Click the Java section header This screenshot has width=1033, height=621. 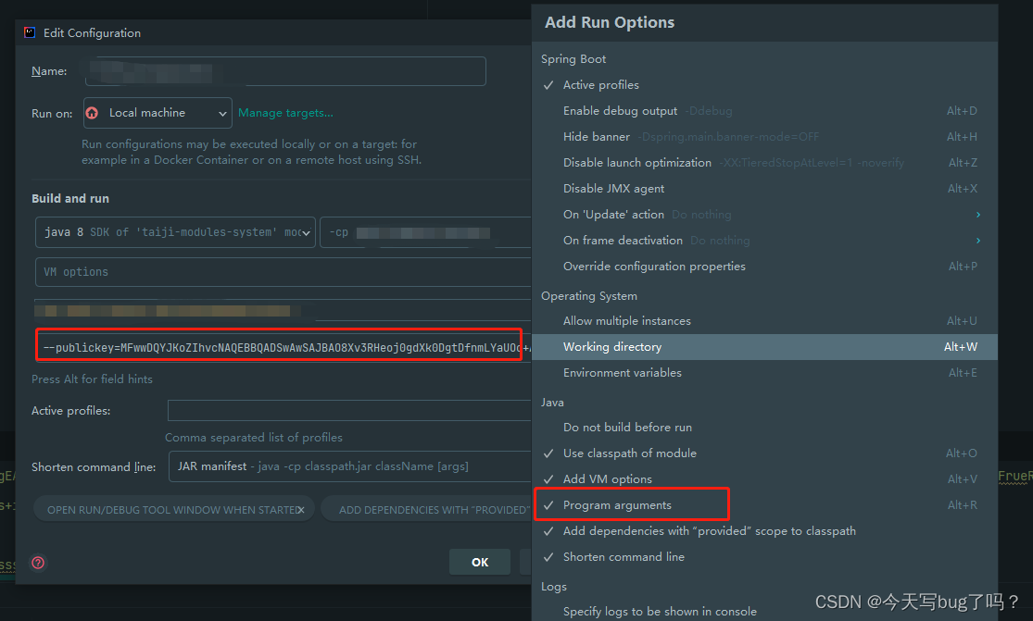click(x=552, y=402)
